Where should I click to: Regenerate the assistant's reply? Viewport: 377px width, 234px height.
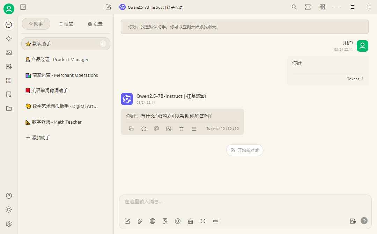tap(143, 129)
